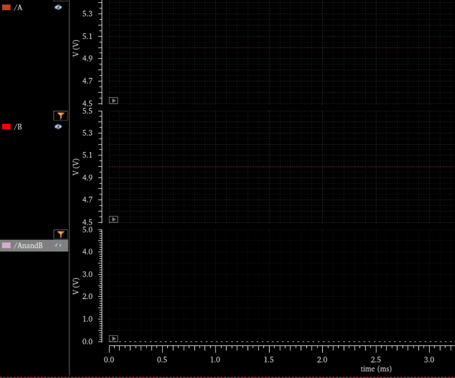Click the time (ms) axis label
Viewport: 455px width, 378px height.
pos(376,369)
